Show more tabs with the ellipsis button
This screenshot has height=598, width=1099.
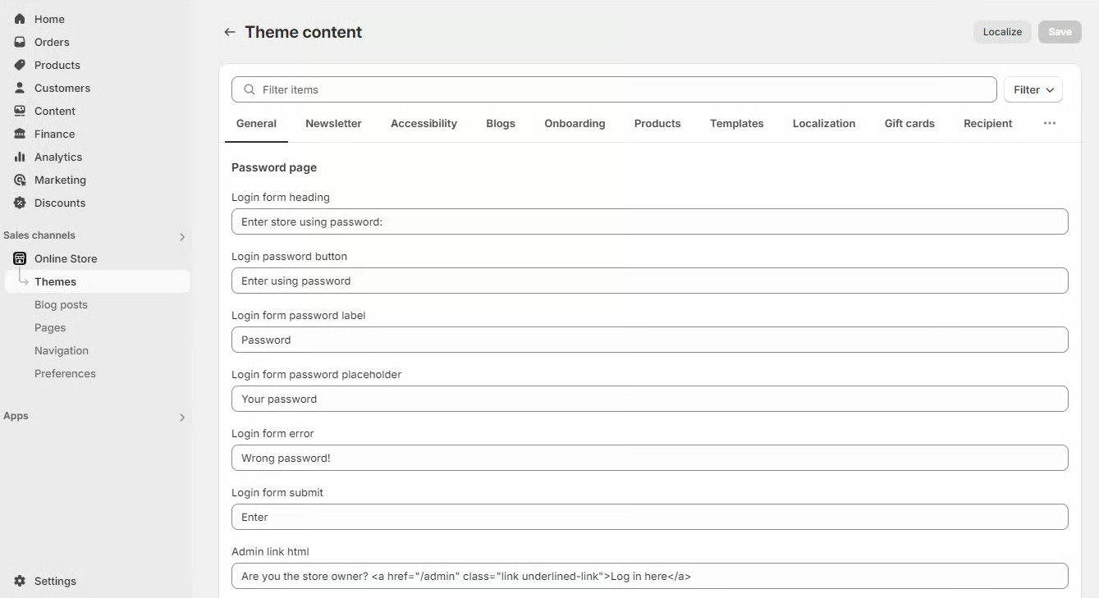1049,123
